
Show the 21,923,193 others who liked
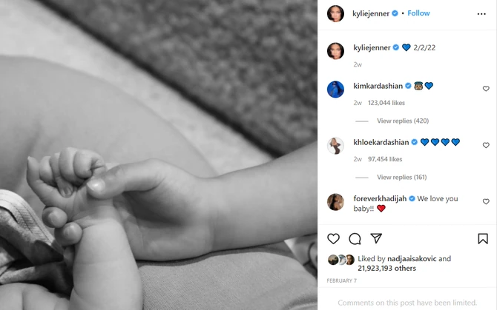386,268
